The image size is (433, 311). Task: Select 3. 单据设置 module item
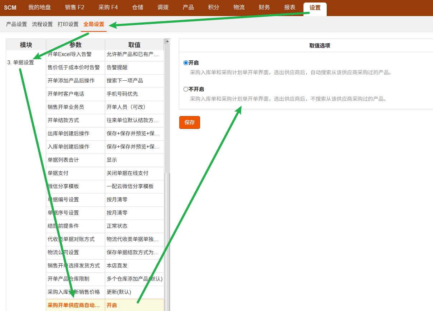[21, 62]
